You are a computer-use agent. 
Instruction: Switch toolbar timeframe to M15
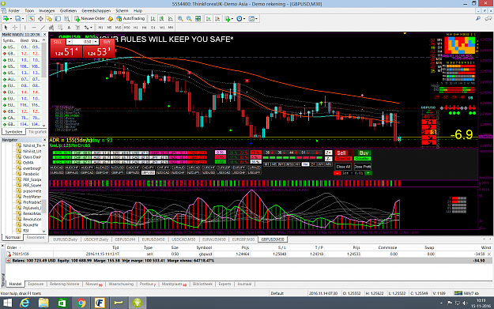pyautogui.click(x=118, y=28)
